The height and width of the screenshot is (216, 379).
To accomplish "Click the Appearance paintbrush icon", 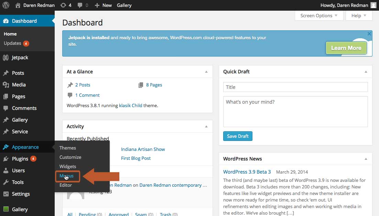I will point(6,147).
